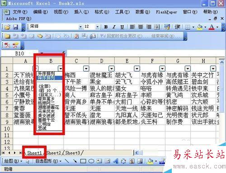The height and width of the screenshot is (173, 226).
Task: Click the currency style icon
Action: [167, 27]
